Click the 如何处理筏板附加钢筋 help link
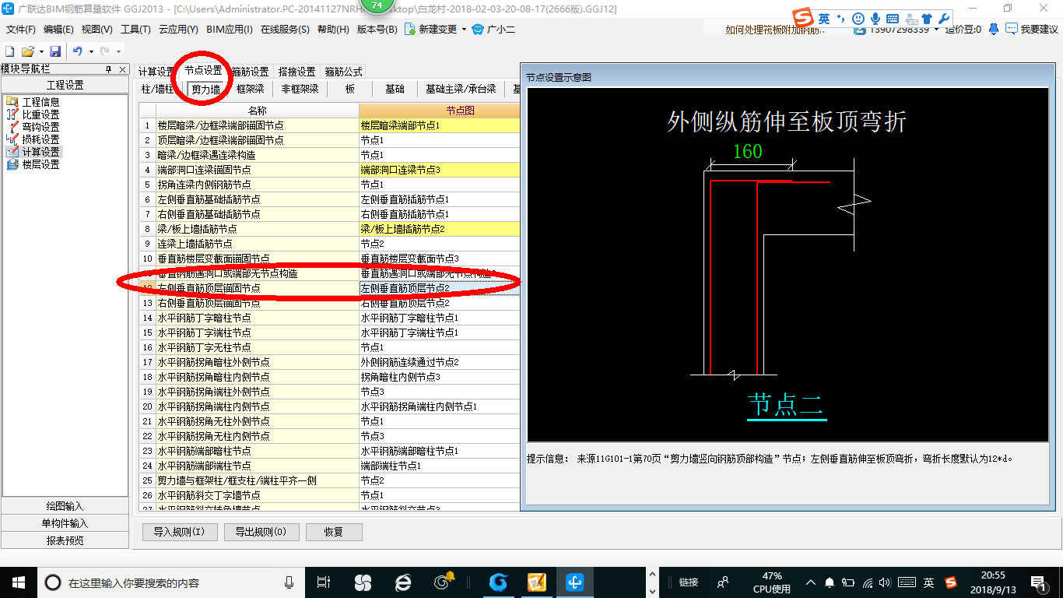Screen dimensions: 1063x598 click(x=775, y=30)
